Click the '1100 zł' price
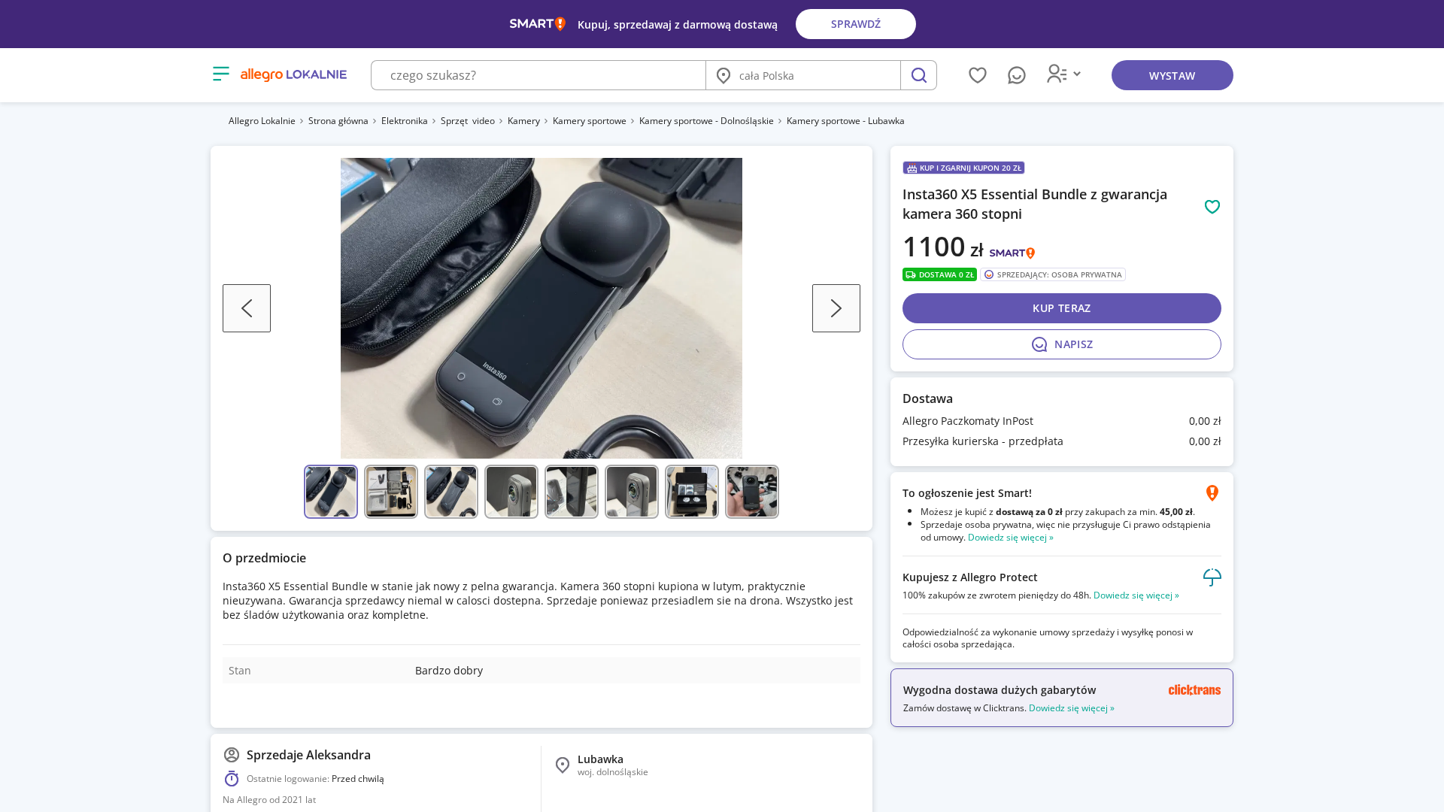This screenshot has height=812, width=1444. (942, 247)
